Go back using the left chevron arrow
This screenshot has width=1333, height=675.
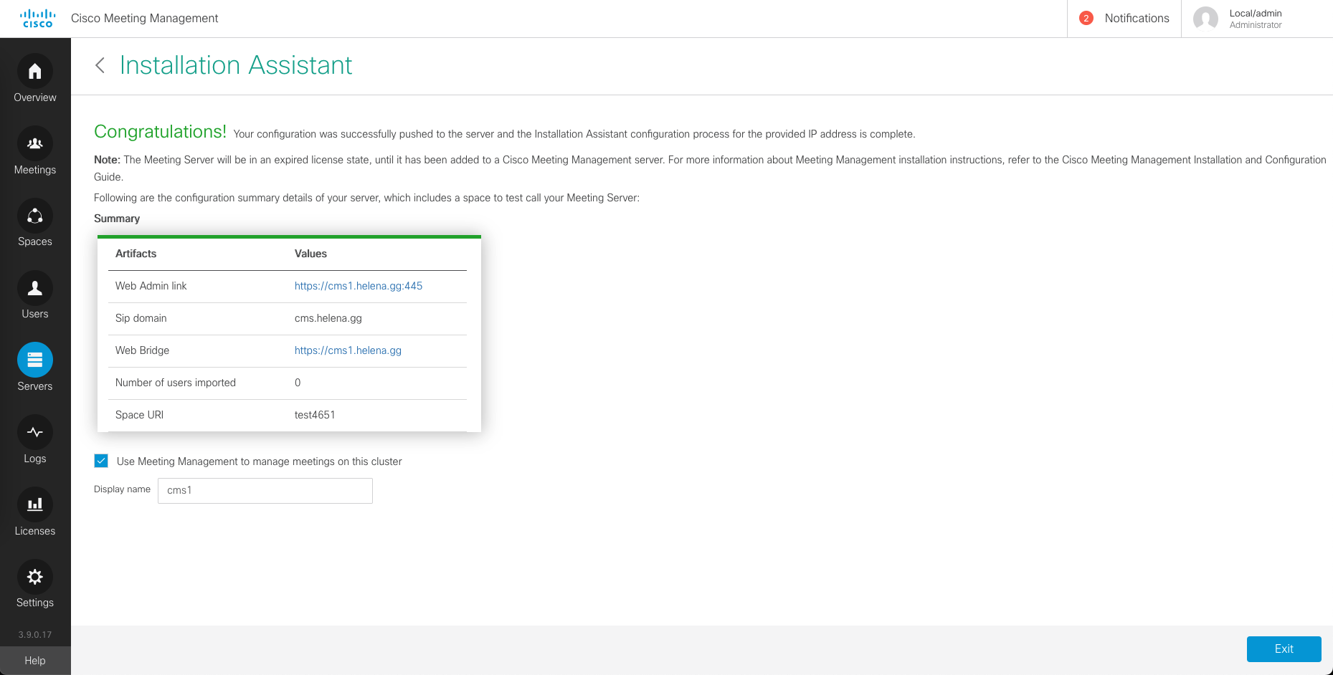[100, 65]
